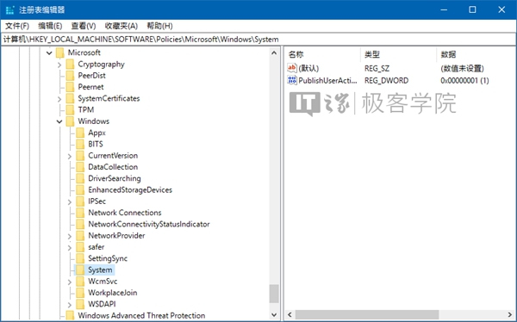Click the REG_SZ type cell
The height and width of the screenshot is (322, 517).
click(x=377, y=69)
